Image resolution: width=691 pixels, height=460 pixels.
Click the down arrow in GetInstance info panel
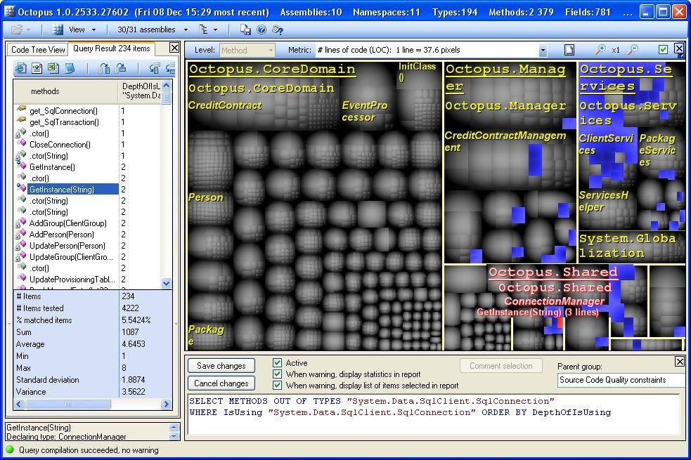point(174,436)
